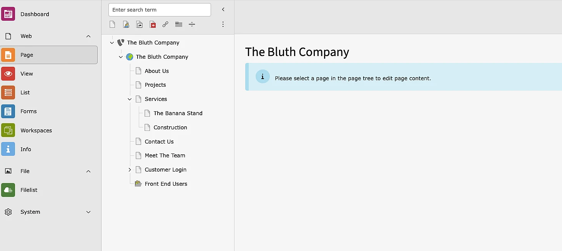Open the Dashboard module icon
Viewport: 562px width, 251px height.
[8, 14]
